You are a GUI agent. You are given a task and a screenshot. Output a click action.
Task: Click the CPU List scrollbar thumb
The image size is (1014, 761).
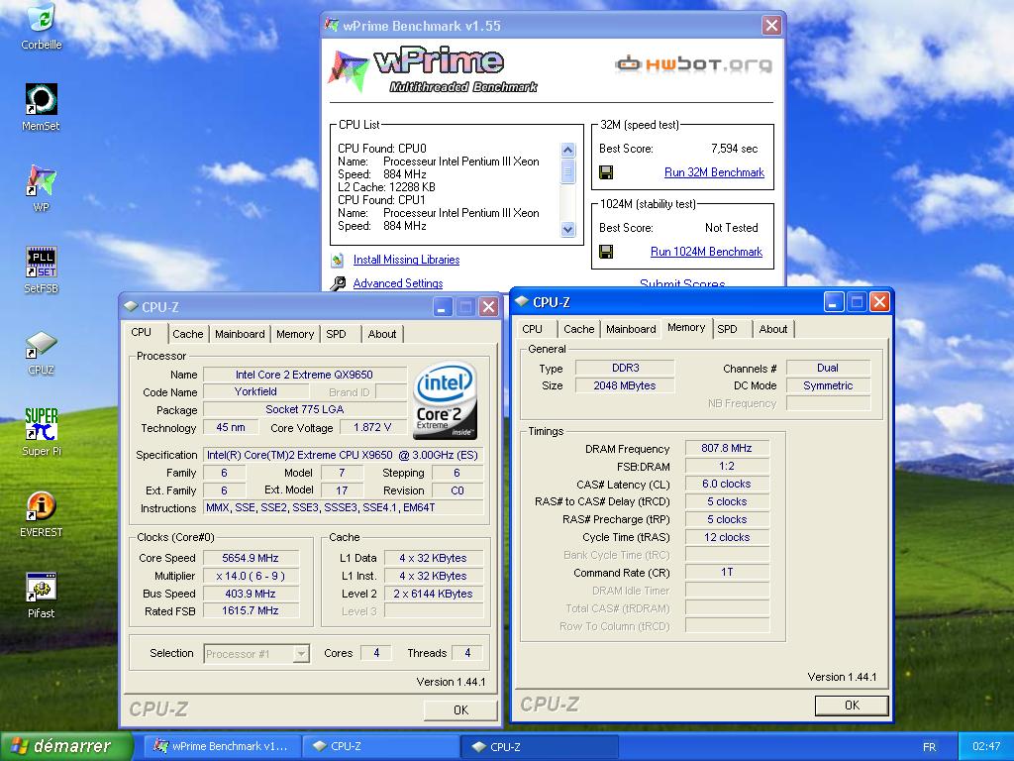(567, 171)
